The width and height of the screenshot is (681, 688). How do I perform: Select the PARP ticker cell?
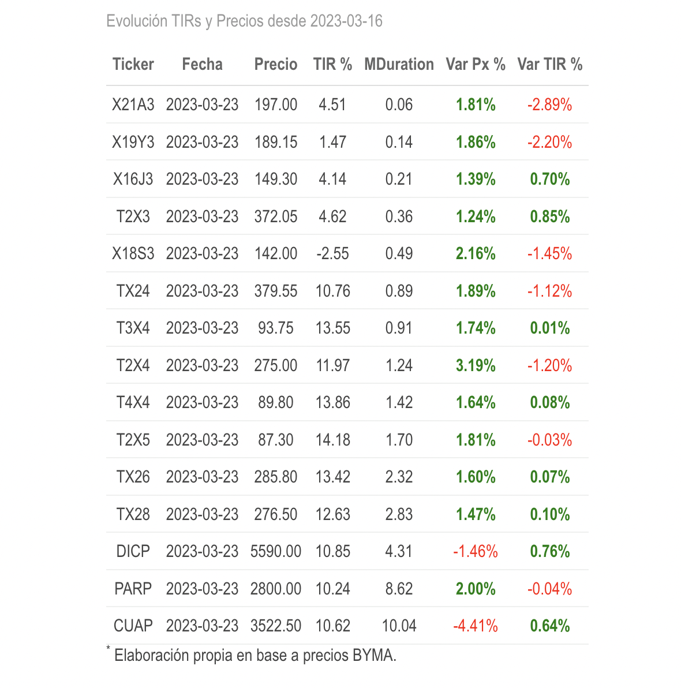pyautogui.click(x=133, y=589)
